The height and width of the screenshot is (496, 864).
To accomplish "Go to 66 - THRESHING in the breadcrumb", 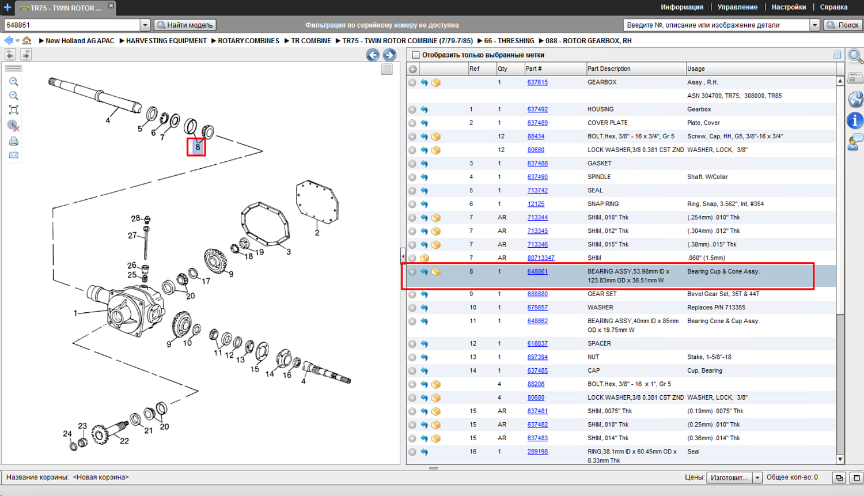I will (509, 41).
